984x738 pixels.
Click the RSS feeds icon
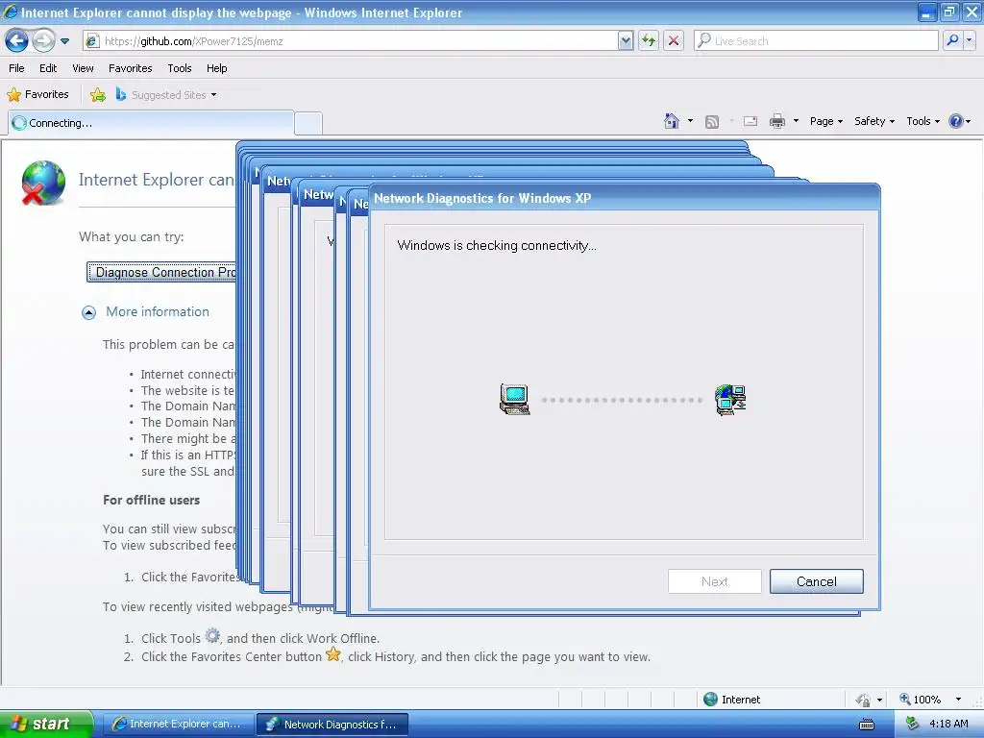click(712, 121)
